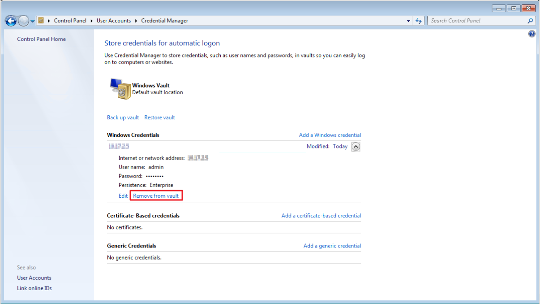Viewport: 540px width, 304px height.
Task: Click Persistence Enterprise value
Action: [x=161, y=185]
